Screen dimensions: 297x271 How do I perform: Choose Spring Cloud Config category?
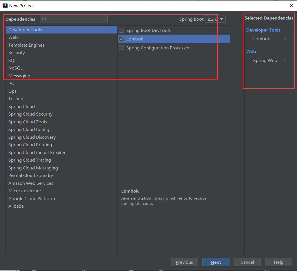(61, 129)
